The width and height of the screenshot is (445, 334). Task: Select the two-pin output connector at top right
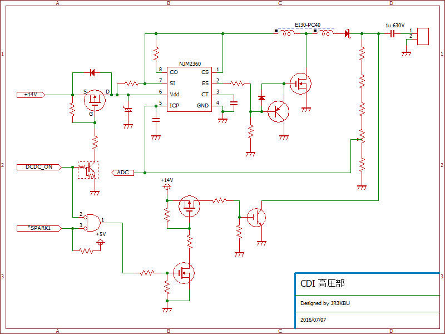(423, 36)
